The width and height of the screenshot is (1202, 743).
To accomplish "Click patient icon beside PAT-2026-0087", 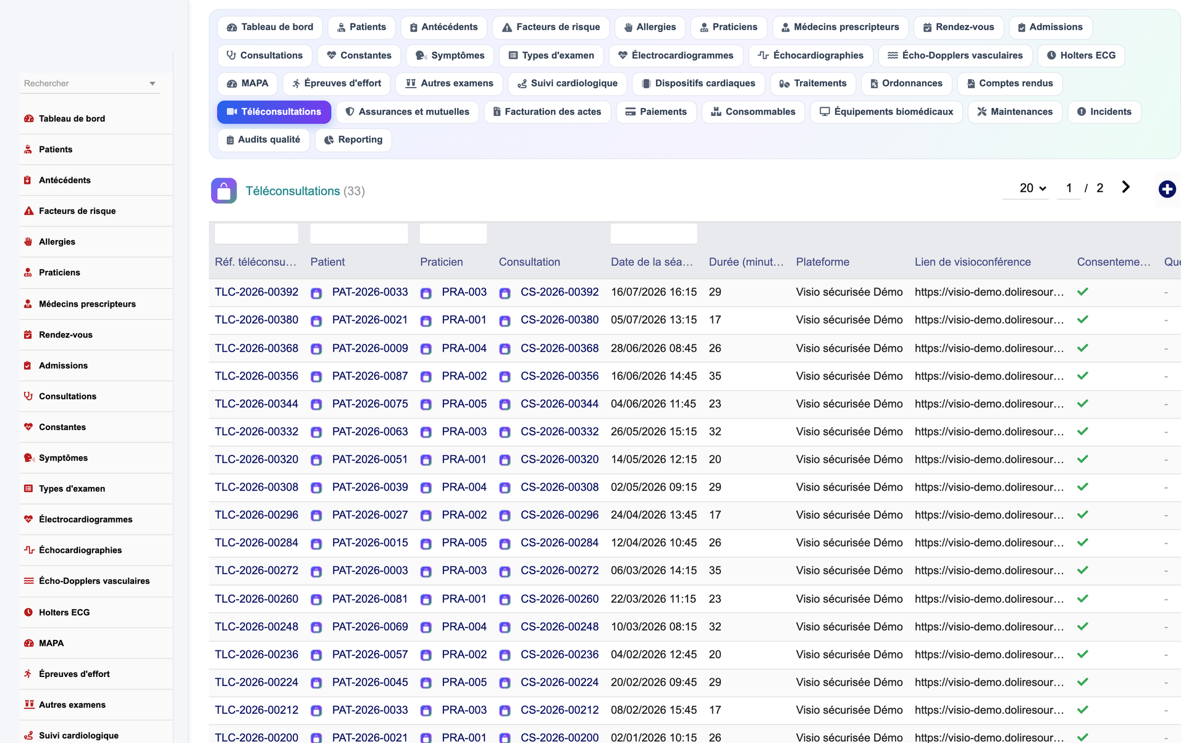I will pyautogui.click(x=316, y=377).
